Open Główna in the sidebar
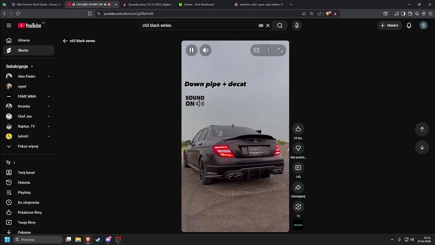Viewport: 435px width, 245px height. point(29,40)
